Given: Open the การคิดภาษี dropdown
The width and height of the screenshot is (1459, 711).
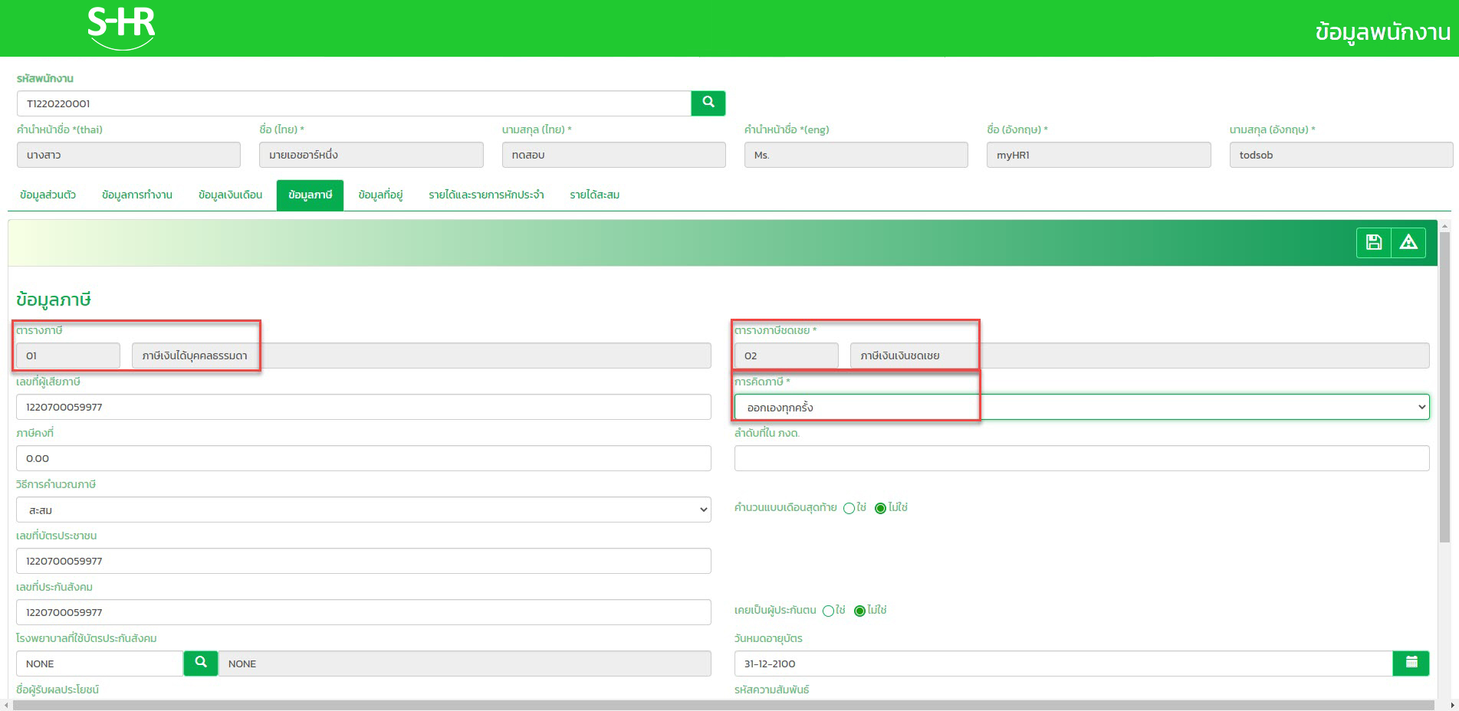Looking at the screenshot, I should click(1082, 407).
